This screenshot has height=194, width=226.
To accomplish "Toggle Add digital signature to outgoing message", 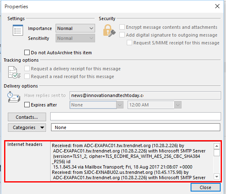I will (x=122, y=35).
